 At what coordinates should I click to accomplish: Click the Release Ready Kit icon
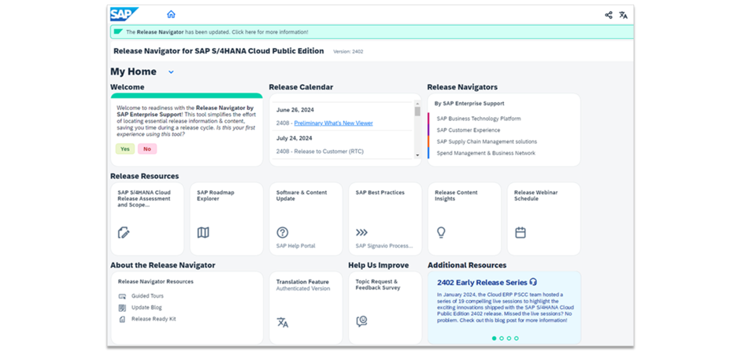point(122,319)
